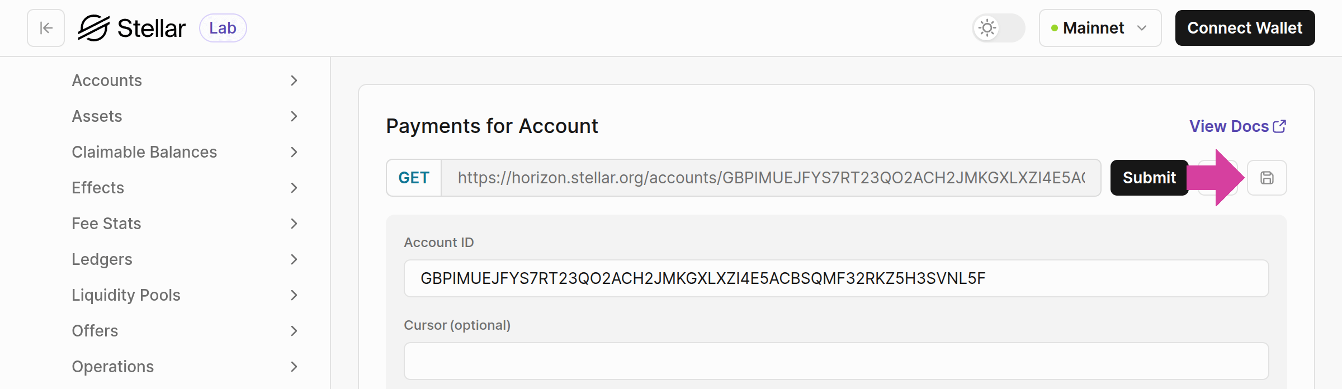Collapse the sidebar with the arrow icon

click(46, 28)
